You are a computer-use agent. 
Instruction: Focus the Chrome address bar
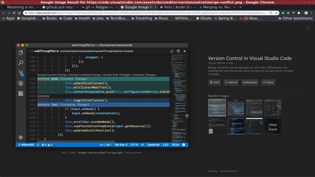pyautogui.click(x=148, y=13)
